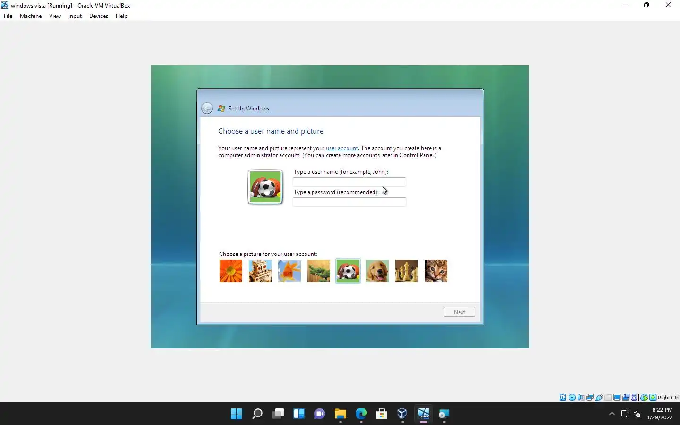The height and width of the screenshot is (425, 680).
Task: Click the Right Ctrl host key label
Action: [x=668, y=398]
